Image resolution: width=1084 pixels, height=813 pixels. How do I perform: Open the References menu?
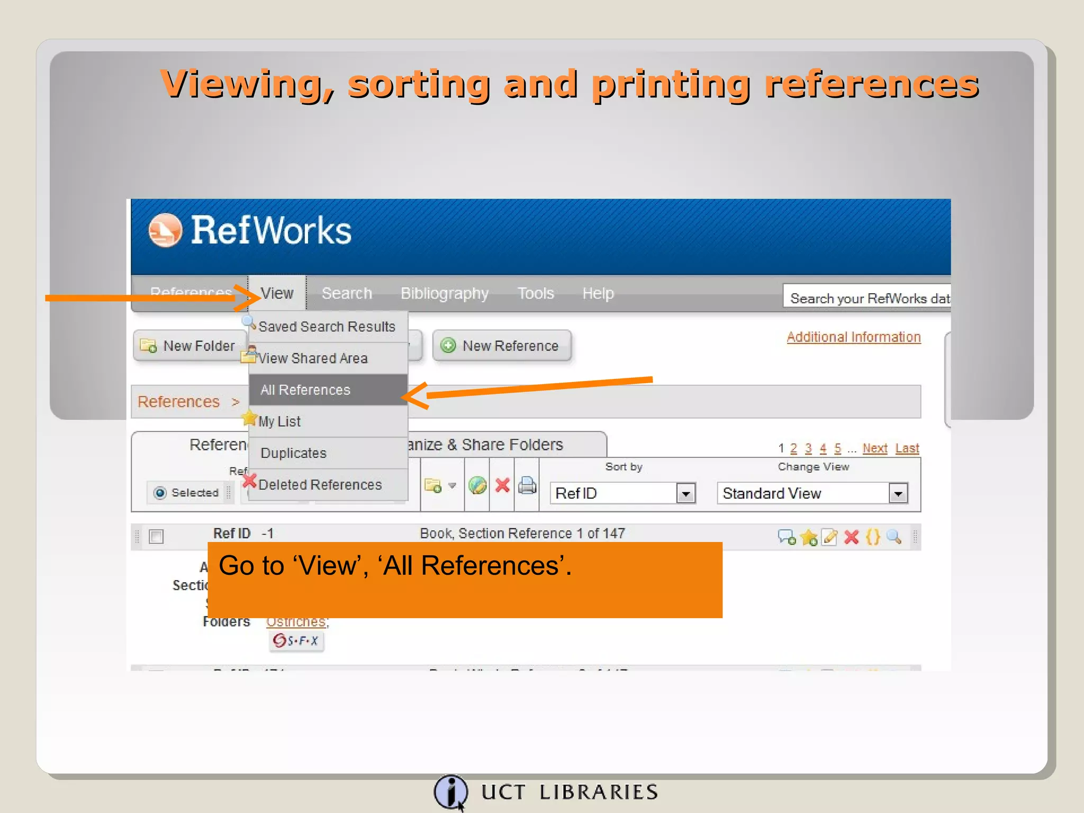click(x=191, y=293)
